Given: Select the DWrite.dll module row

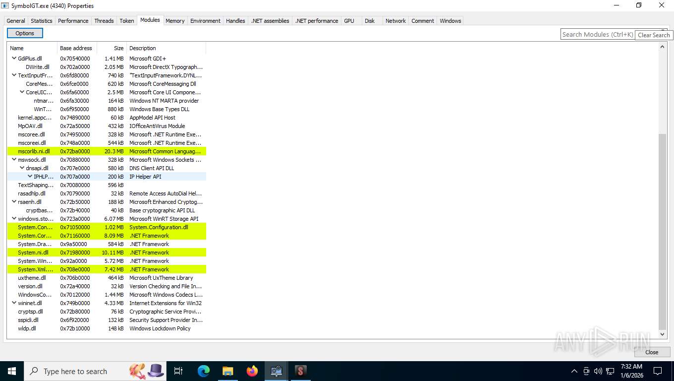Looking at the screenshot, I should click(107, 67).
